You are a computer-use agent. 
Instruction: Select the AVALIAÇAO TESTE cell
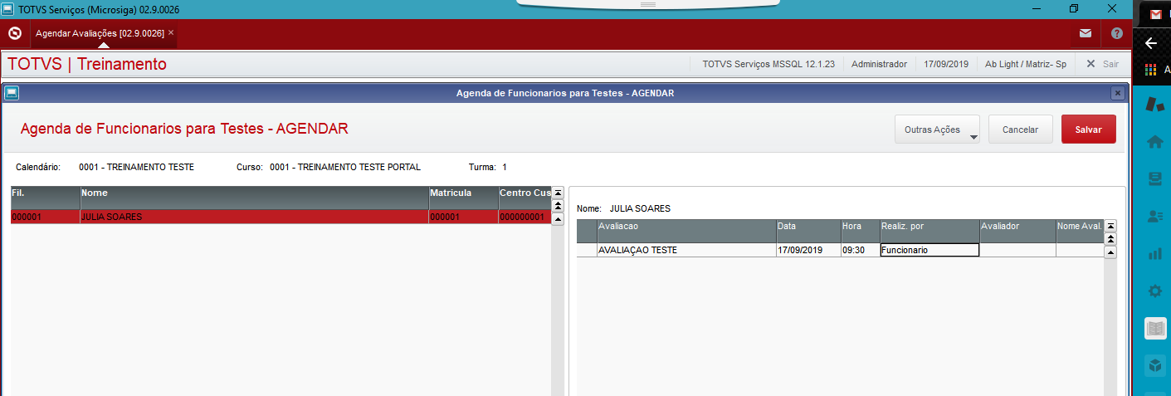(686, 250)
